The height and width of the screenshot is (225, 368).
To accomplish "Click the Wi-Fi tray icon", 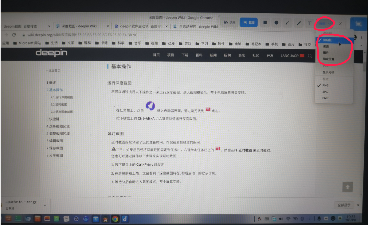I will pyautogui.click(x=288, y=219).
